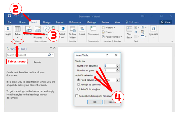Image resolution: width=179 pixels, height=127 pixels.
Task: Click the Quick Parts icon in the Text group
Action: click(136, 28)
